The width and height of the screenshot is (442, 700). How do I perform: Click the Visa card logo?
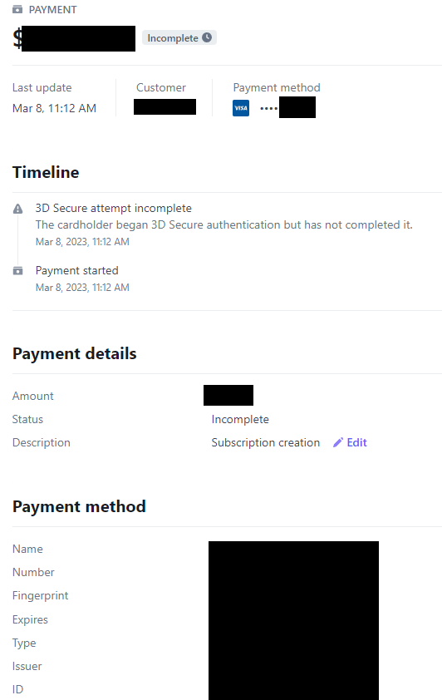coord(241,108)
